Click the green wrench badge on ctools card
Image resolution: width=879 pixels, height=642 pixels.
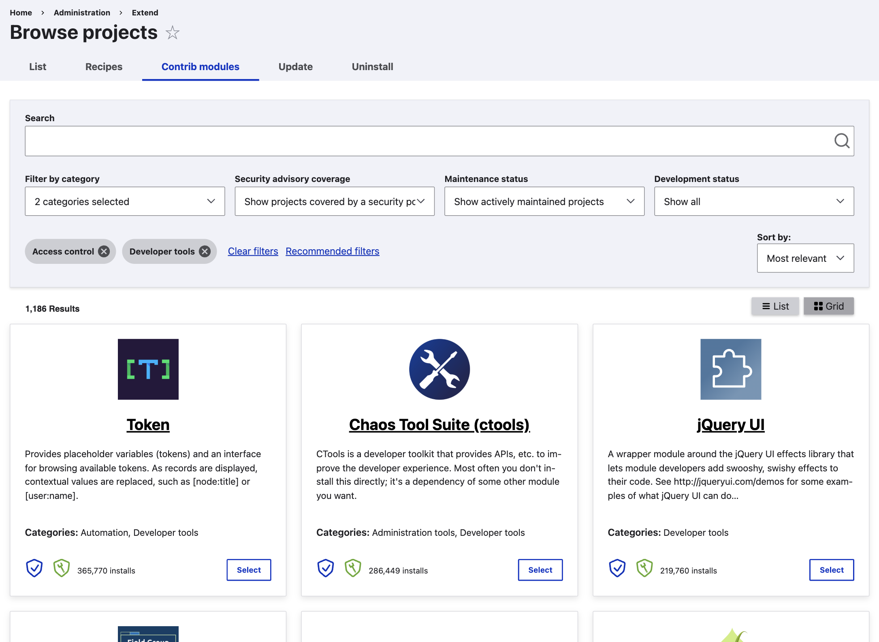click(x=353, y=568)
